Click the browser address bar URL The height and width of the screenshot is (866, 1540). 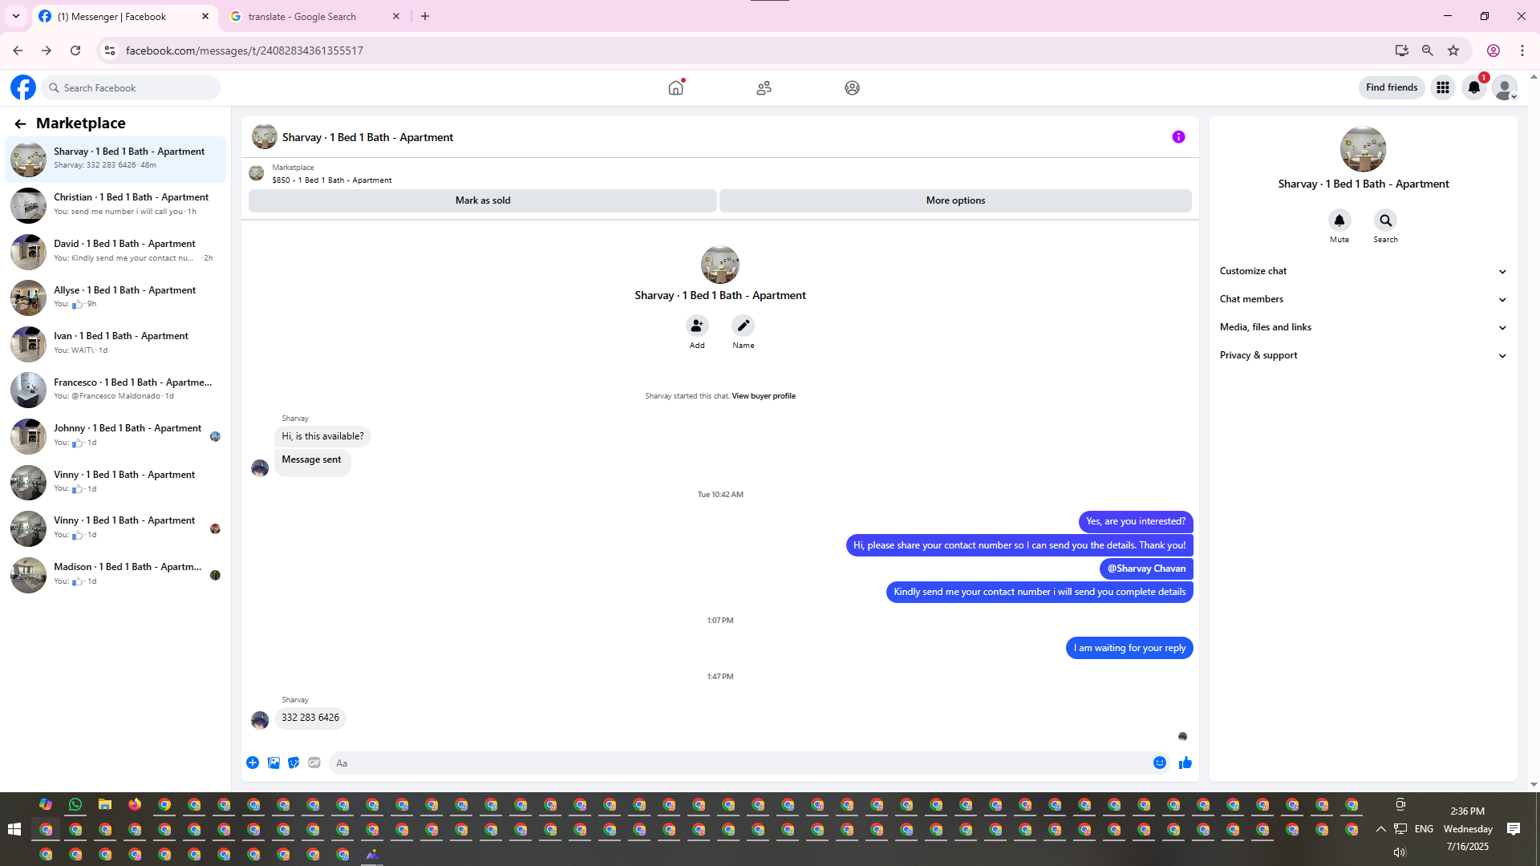(245, 51)
